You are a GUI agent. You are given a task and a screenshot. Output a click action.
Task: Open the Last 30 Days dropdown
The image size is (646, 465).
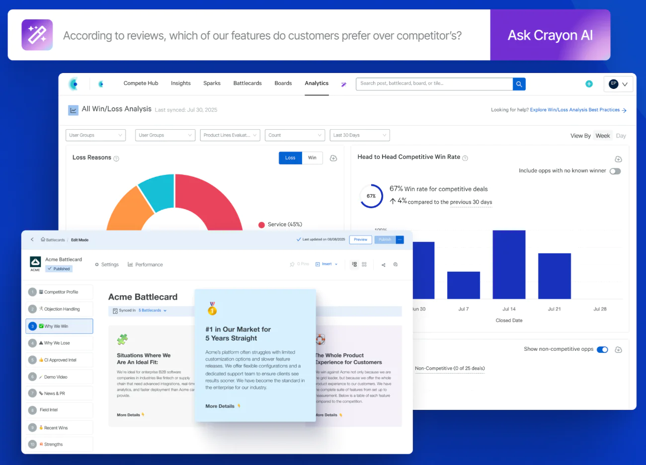click(x=360, y=135)
